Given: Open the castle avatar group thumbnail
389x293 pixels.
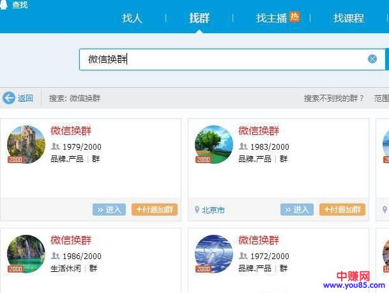Looking at the screenshot, I should click(x=26, y=144).
